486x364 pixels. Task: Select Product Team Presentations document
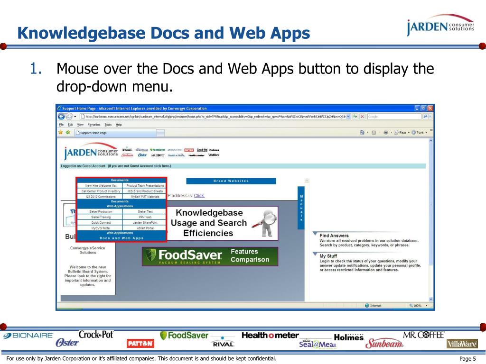click(x=145, y=186)
